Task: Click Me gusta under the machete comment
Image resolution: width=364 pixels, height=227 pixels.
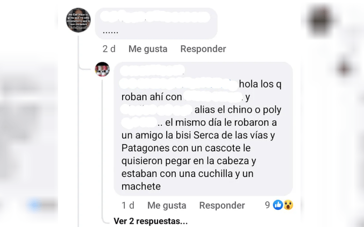Action: (167, 205)
